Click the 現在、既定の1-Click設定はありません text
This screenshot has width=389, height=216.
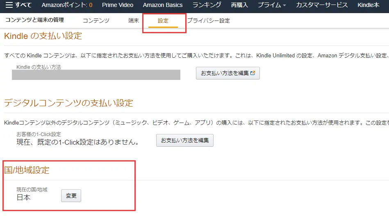tap(77, 142)
